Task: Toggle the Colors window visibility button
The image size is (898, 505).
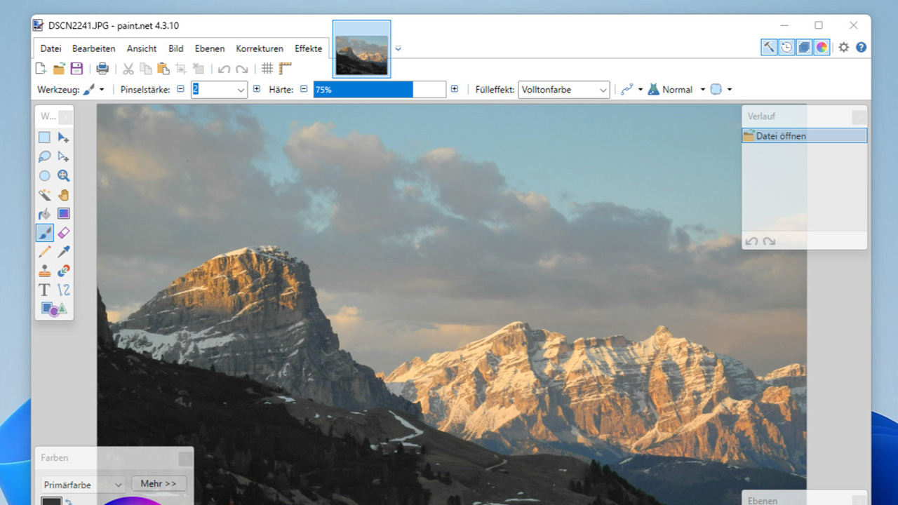Action: point(822,47)
